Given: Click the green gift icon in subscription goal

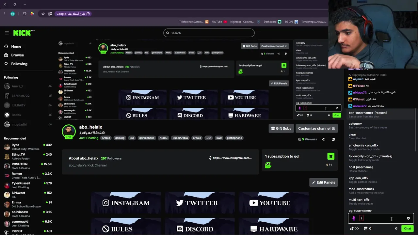Looking at the screenshot, I should click(331, 156).
